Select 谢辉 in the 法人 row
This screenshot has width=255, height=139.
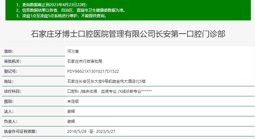click(x=71, y=112)
